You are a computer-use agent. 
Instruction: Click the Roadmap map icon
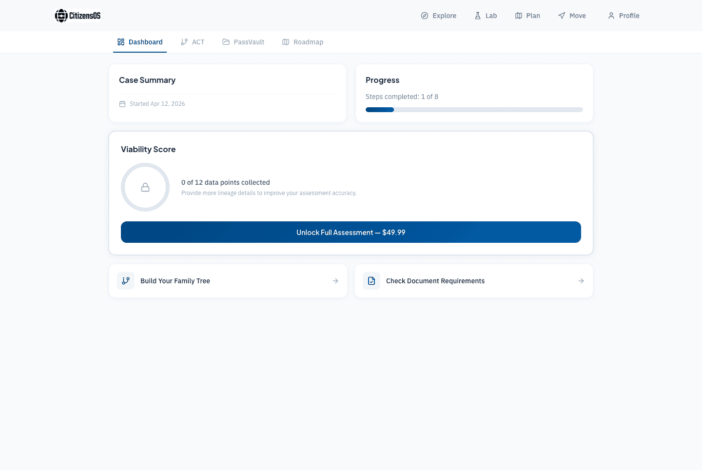coord(286,42)
